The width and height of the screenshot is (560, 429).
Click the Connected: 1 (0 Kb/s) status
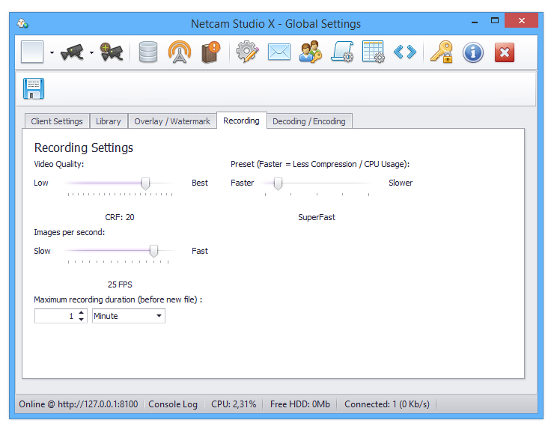(x=387, y=404)
